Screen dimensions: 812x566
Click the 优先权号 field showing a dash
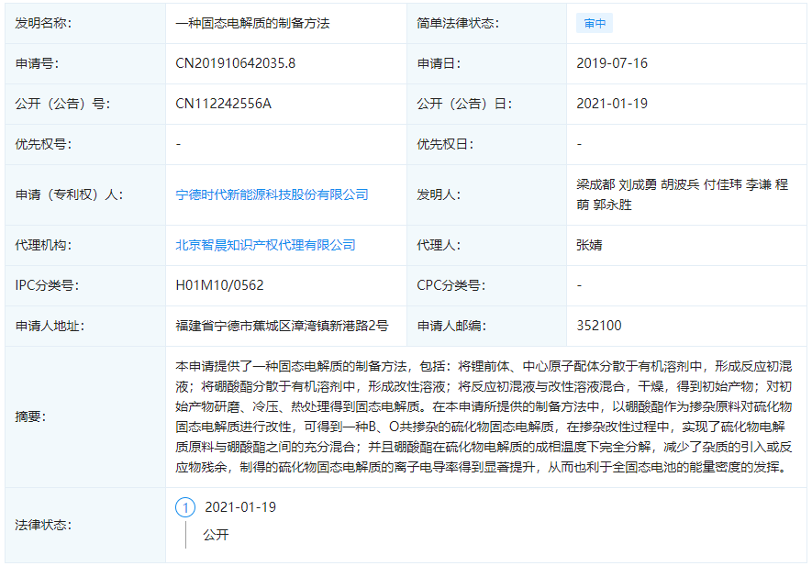coord(176,144)
